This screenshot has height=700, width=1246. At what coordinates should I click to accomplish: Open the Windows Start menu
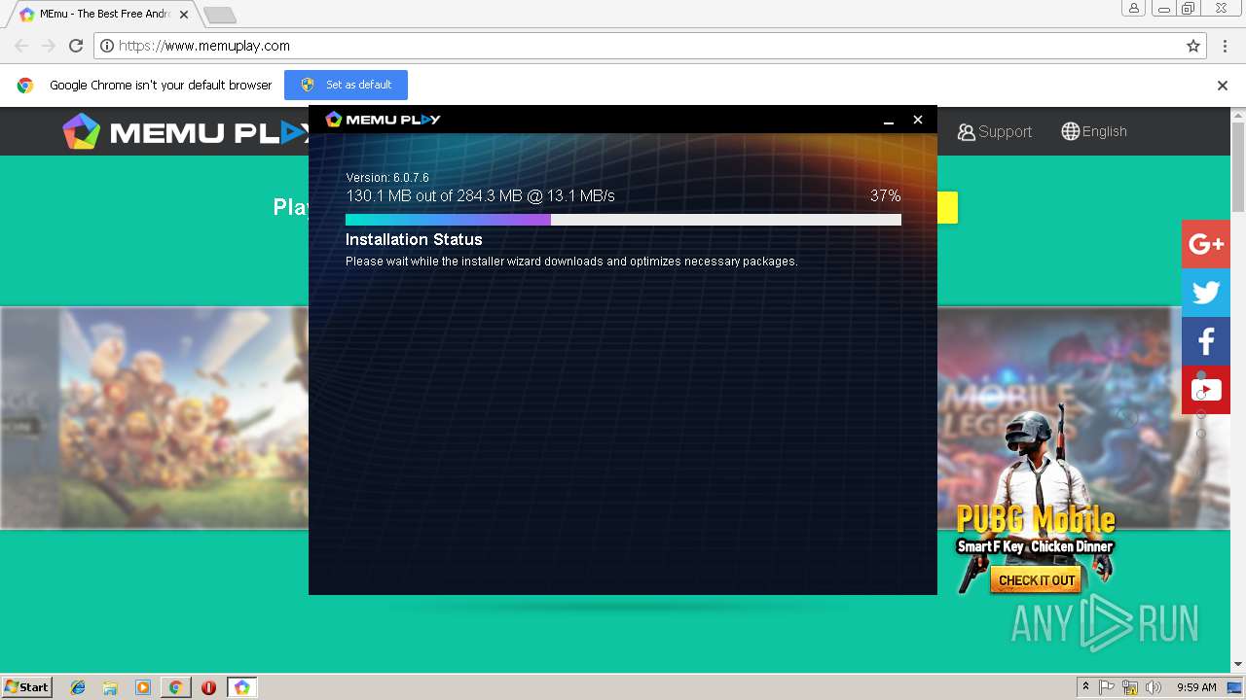(26, 687)
